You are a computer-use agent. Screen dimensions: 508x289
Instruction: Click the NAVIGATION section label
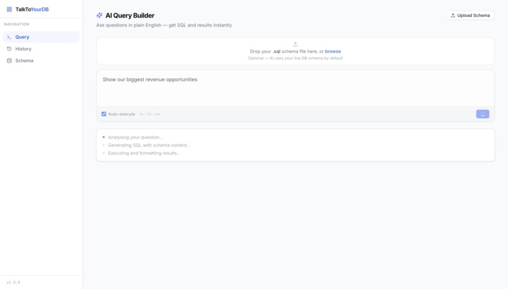[x=16, y=25]
